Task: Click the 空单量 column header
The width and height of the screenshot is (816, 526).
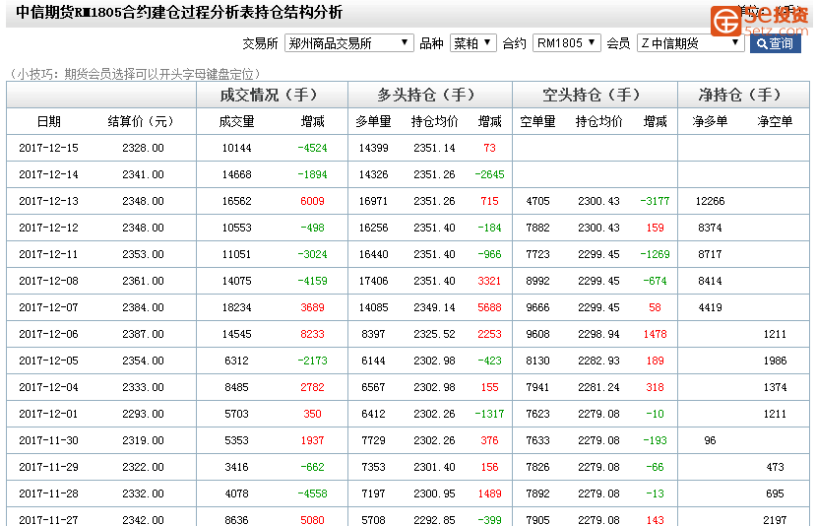Action: click(x=537, y=122)
